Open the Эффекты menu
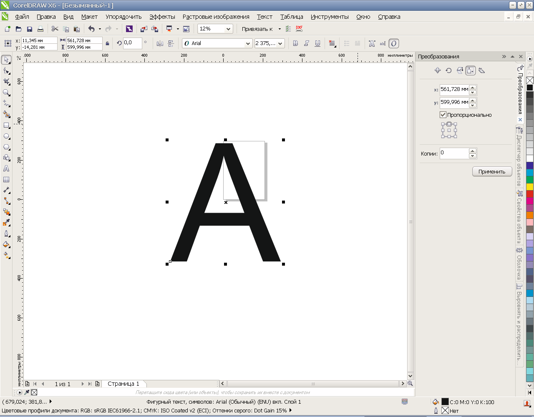The height and width of the screenshot is (417, 534). pyautogui.click(x=162, y=17)
